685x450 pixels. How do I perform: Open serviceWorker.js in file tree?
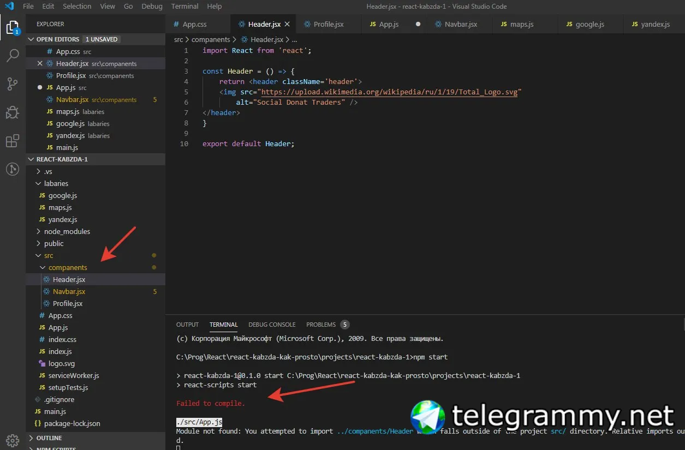74,375
